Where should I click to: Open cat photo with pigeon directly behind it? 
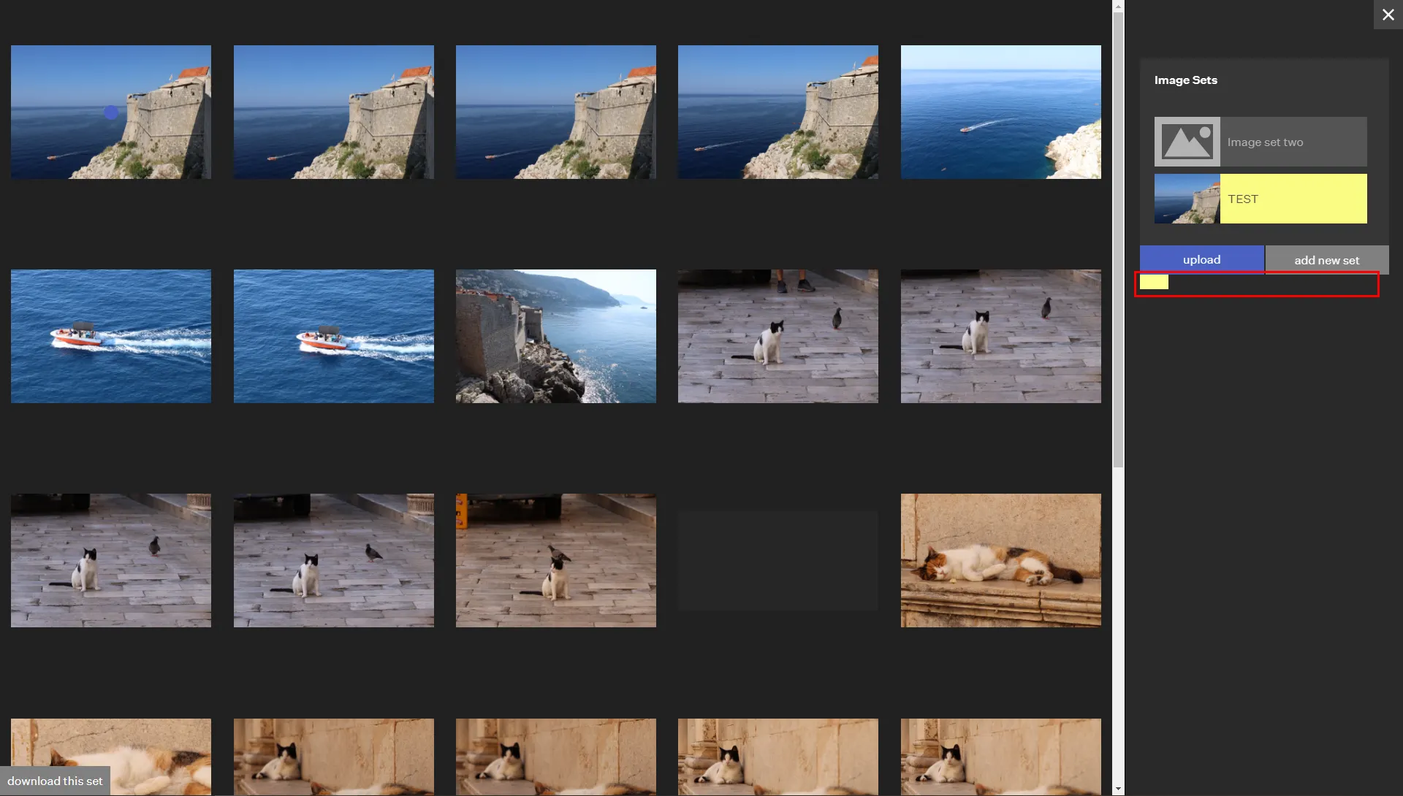(555, 560)
